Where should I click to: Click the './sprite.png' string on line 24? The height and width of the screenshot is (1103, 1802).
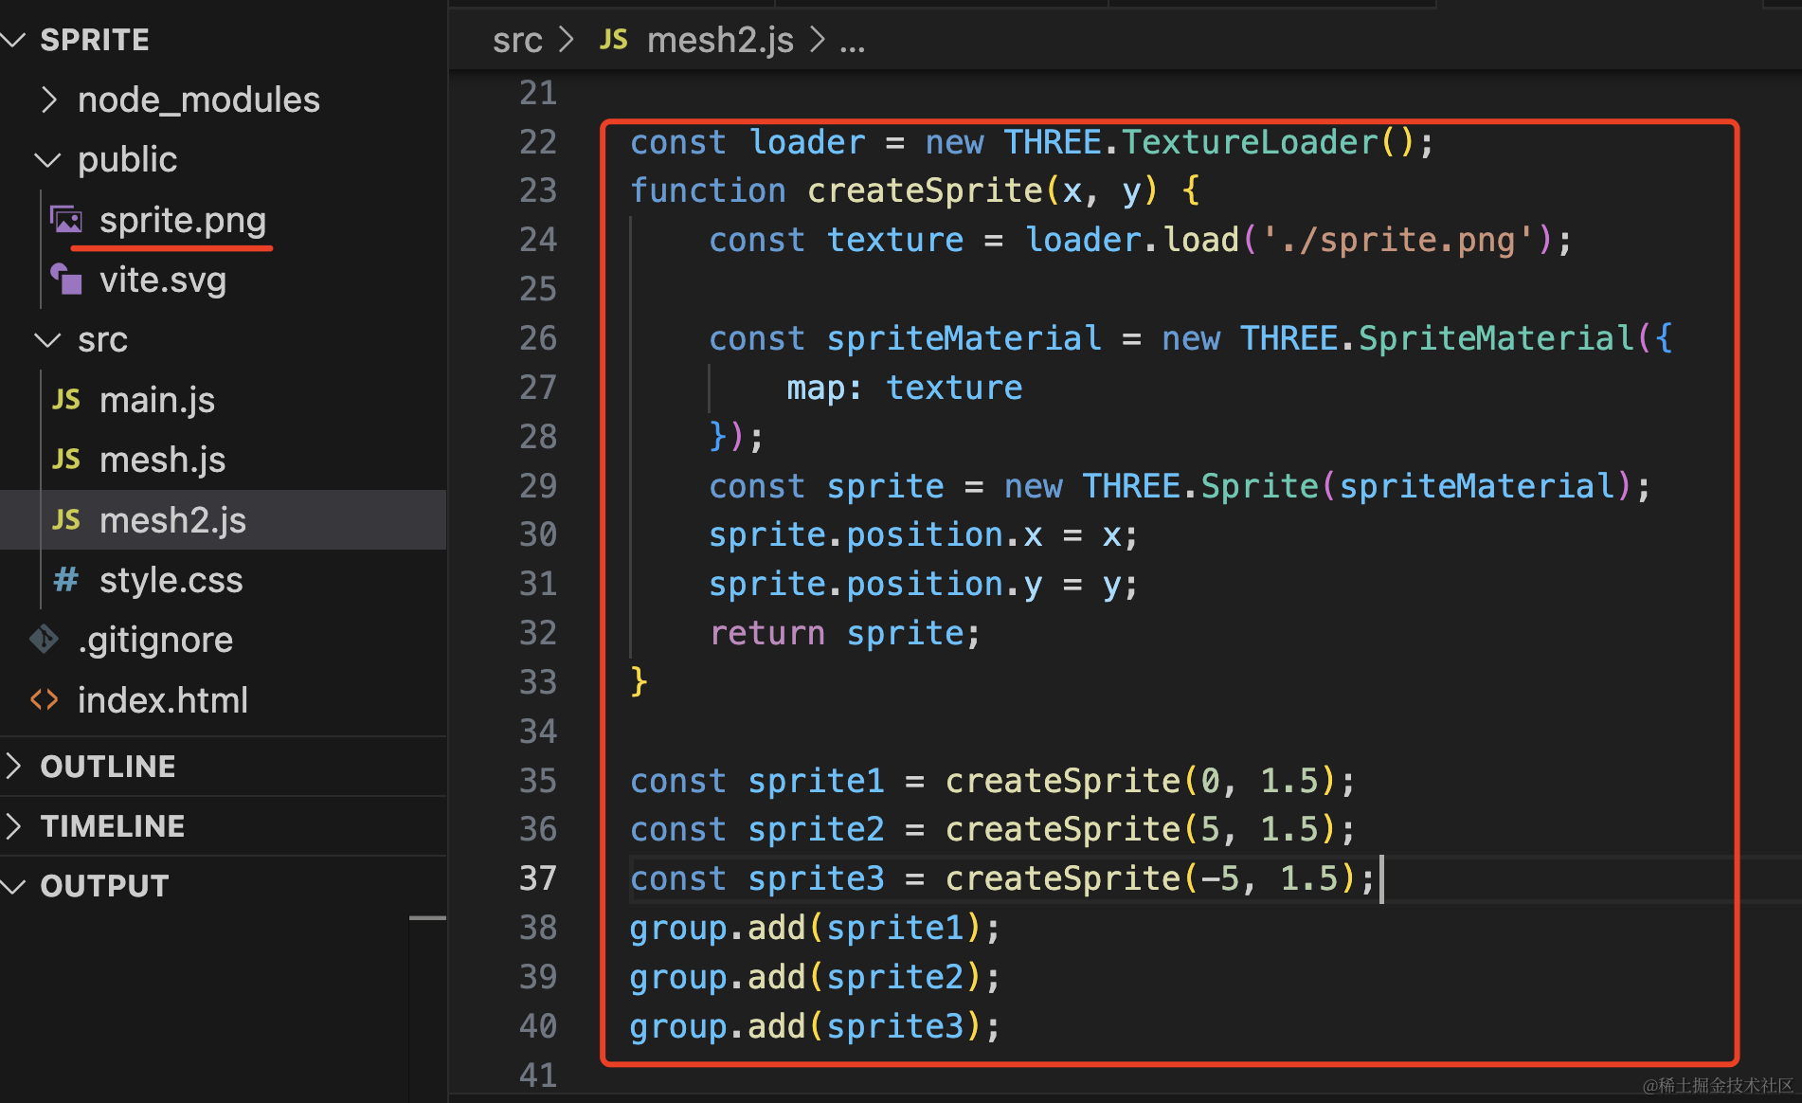pyautogui.click(x=1398, y=240)
